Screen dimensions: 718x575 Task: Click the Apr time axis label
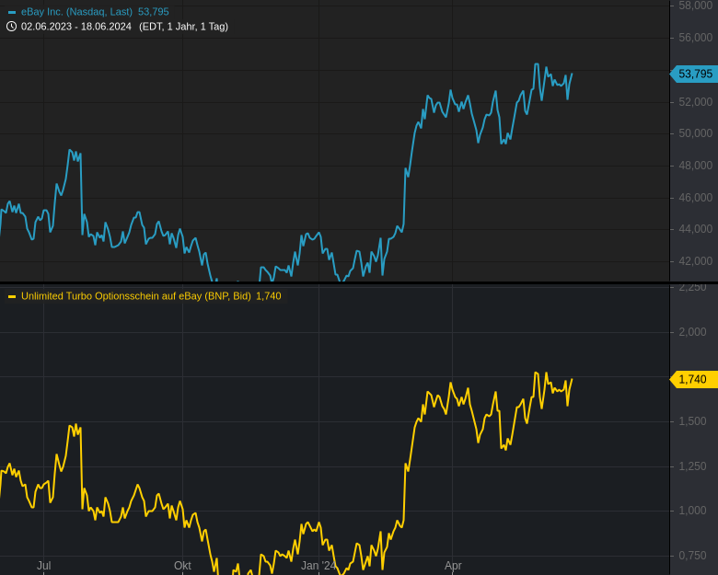tap(453, 566)
